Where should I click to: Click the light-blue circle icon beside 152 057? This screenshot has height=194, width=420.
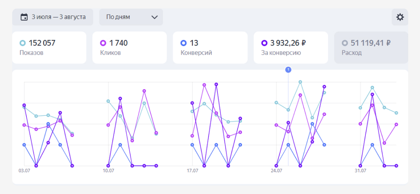pyautogui.click(x=23, y=43)
